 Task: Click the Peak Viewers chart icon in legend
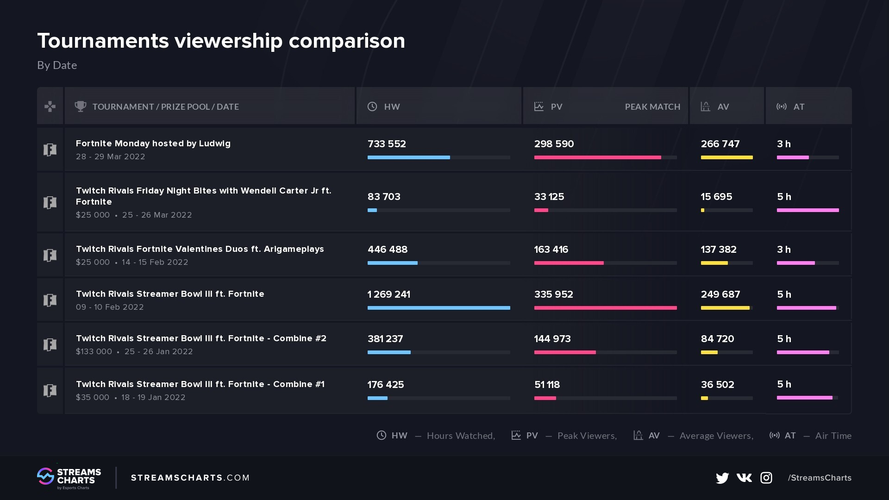click(516, 435)
